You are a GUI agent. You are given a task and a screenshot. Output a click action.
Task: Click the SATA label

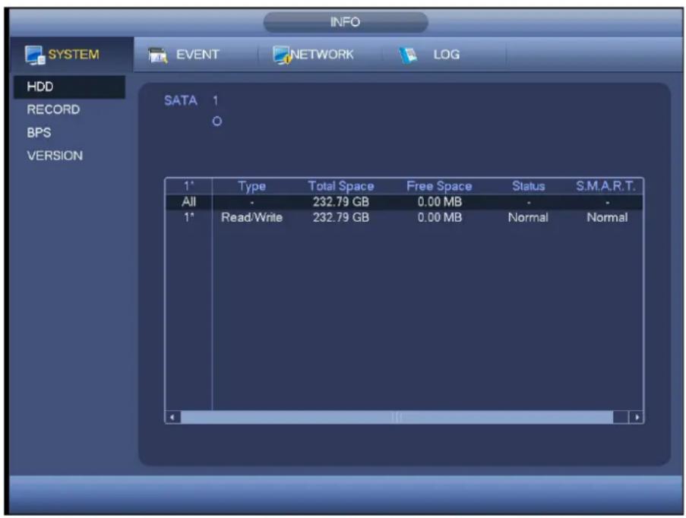tap(180, 100)
